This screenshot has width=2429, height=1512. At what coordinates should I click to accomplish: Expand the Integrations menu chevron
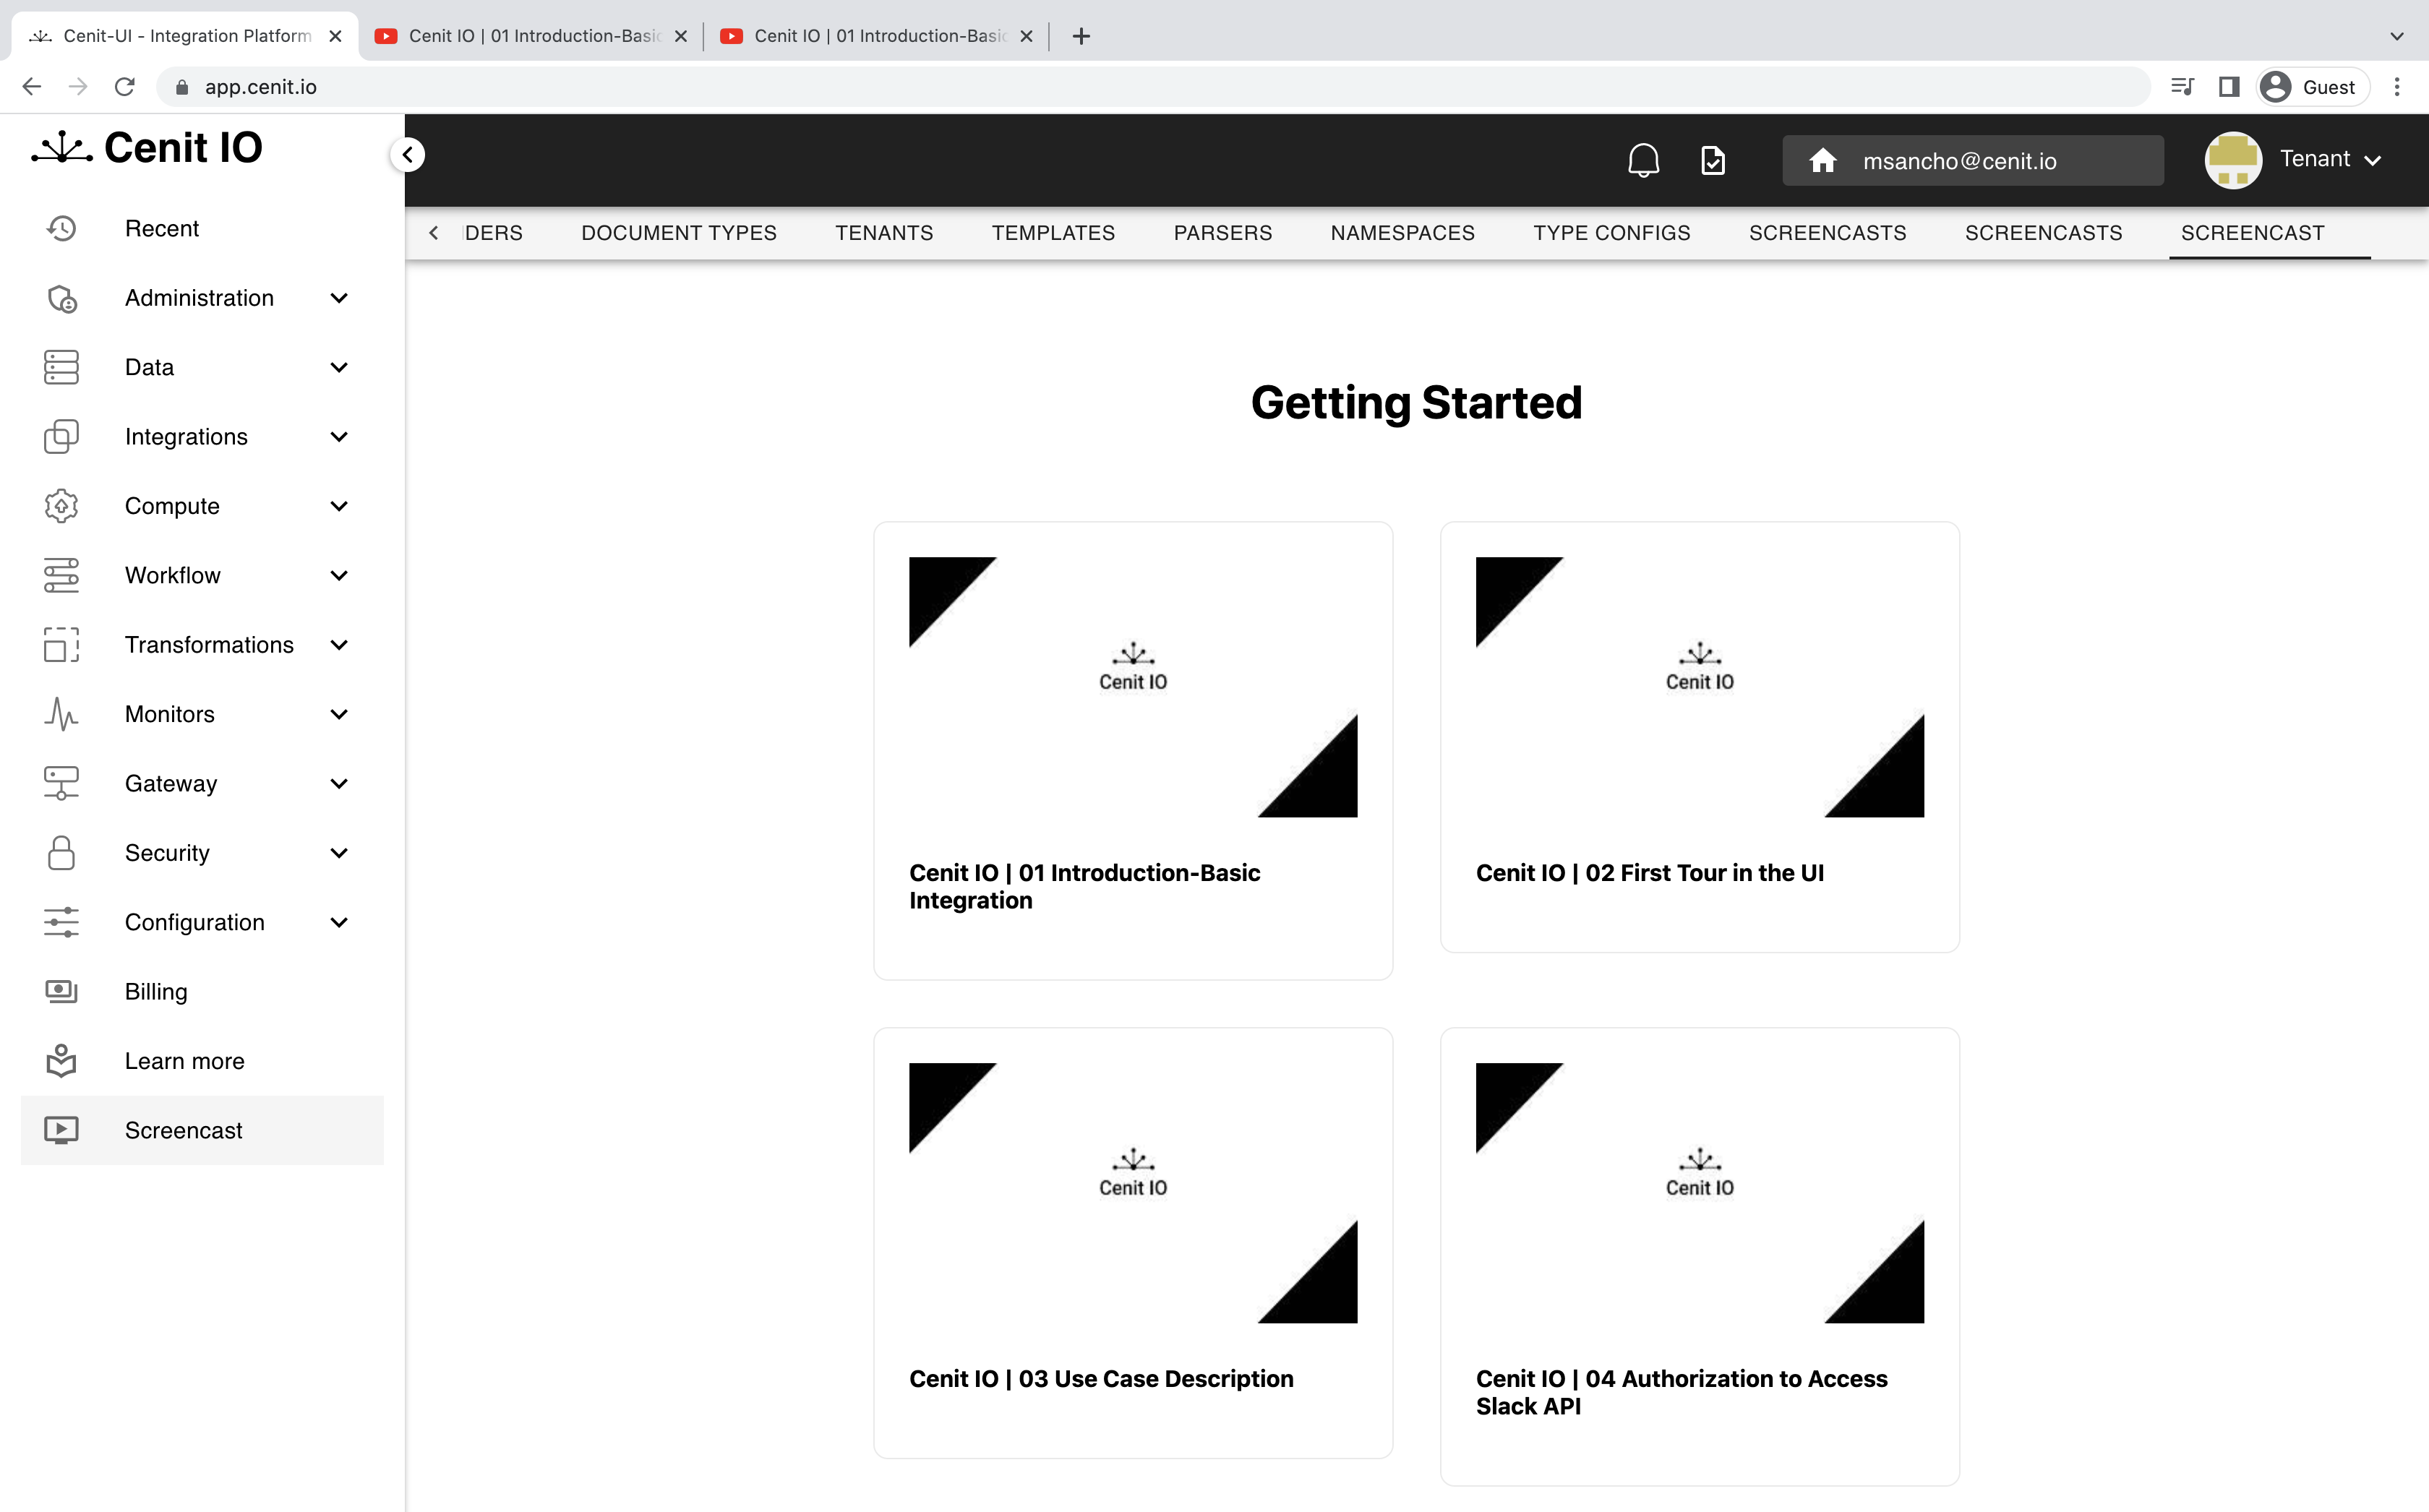click(339, 437)
